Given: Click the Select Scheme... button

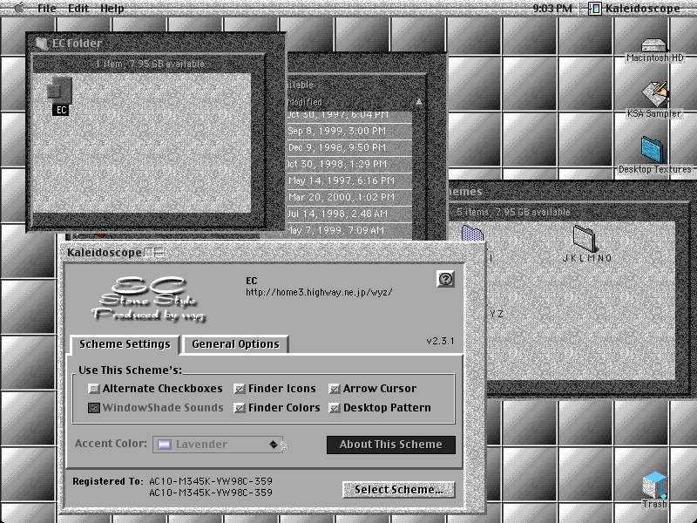Looking at the screenshot, I should [399, 490].
